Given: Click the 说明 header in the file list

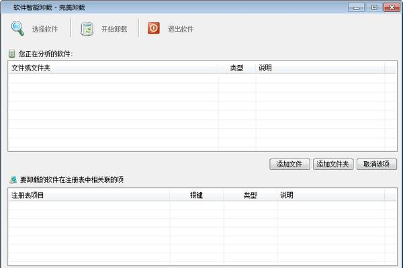Looking at the screenshot, I should (320, 68).
